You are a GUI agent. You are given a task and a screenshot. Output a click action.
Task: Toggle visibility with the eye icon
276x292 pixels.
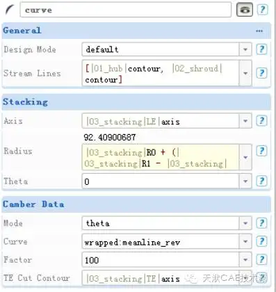[245, 10]
